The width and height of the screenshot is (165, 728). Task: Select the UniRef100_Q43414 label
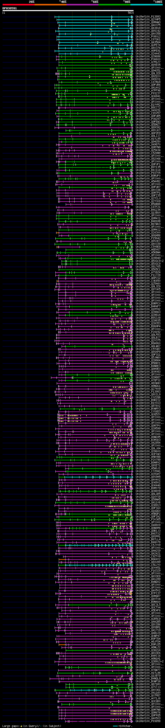click(x=148, y=28)
